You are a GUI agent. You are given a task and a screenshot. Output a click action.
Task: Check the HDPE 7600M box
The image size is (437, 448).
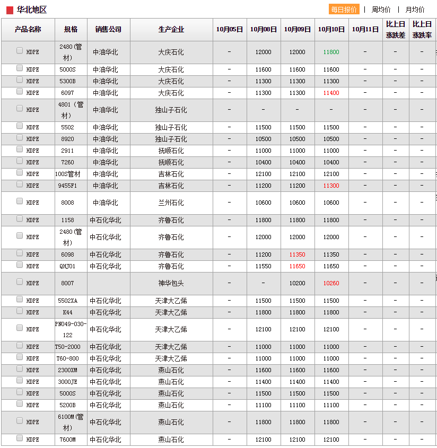[x=20, y=438]
